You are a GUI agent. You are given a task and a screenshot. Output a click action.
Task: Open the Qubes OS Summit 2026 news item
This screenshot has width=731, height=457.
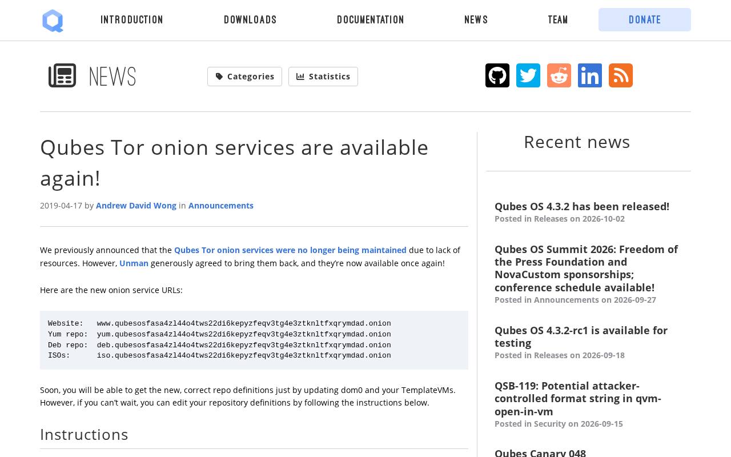point(586,268)
